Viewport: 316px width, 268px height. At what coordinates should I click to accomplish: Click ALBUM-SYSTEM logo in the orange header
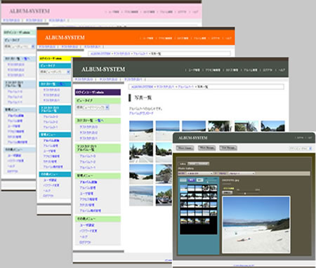(x=65, y=37)
